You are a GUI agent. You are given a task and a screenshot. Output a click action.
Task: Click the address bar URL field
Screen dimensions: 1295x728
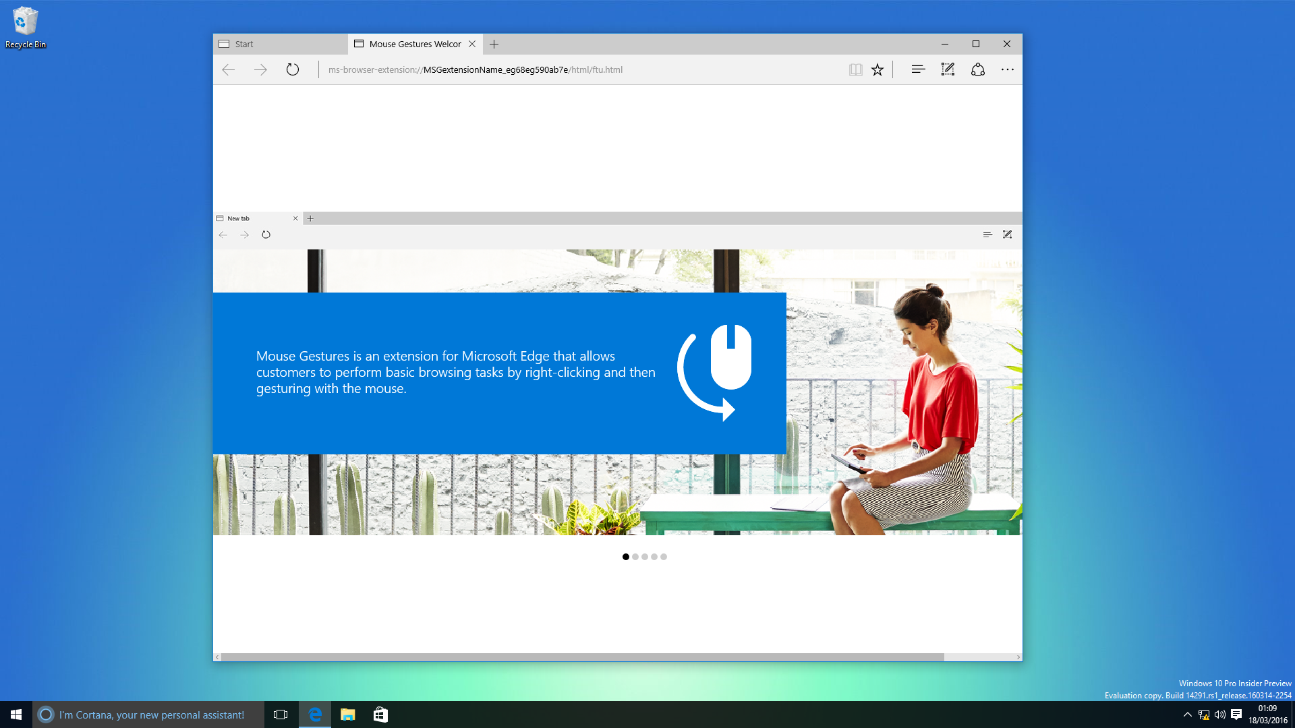[x=580, y=69]
